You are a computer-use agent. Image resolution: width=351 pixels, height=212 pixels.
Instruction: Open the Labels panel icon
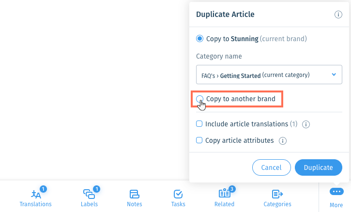pos(89,194)
